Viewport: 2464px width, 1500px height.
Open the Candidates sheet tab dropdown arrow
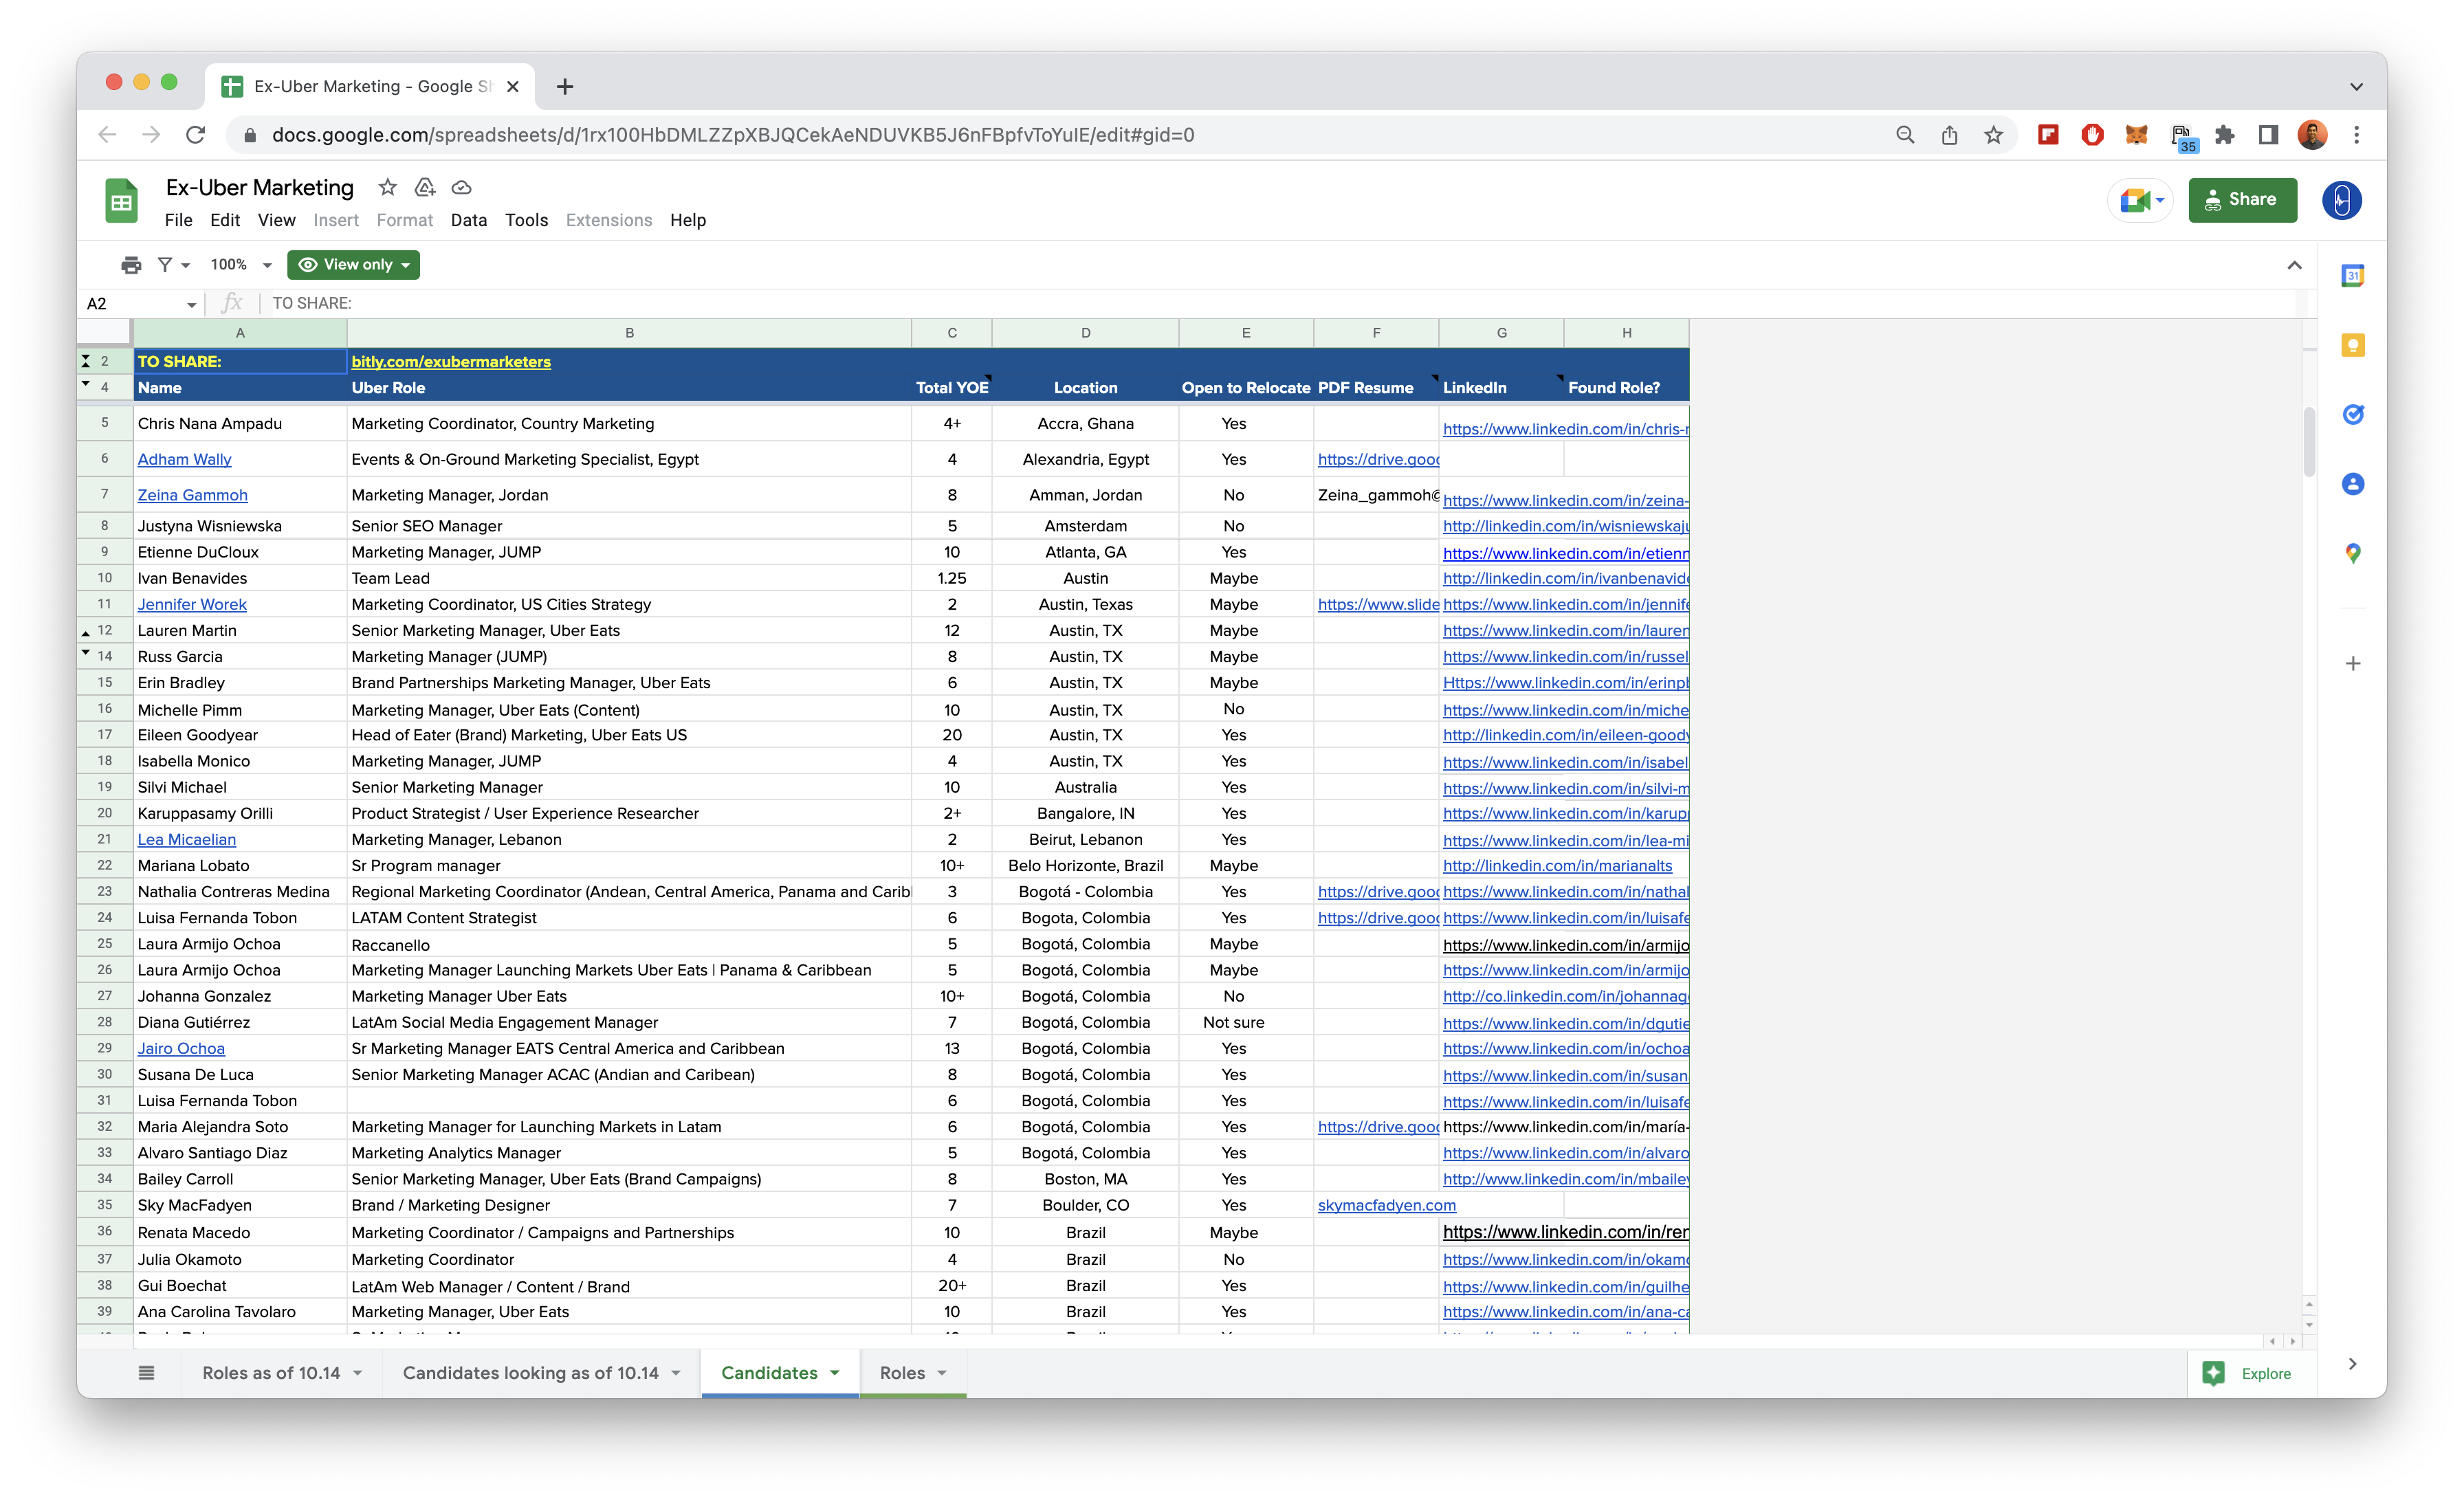[835, 1373]
